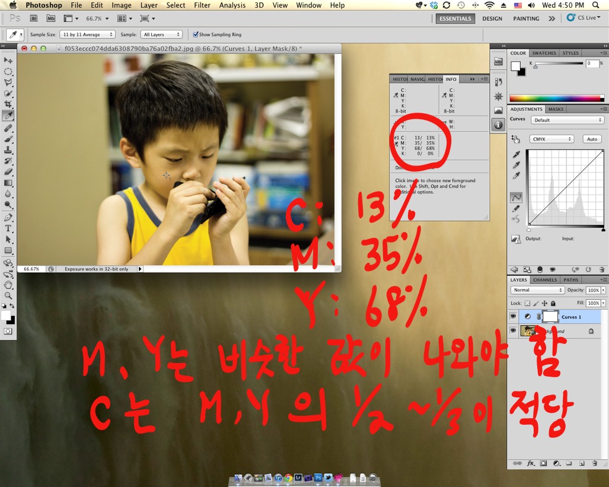This screenshot has height=487, width=609.
Task: Select the Crop tool
Action: point(8,104)
